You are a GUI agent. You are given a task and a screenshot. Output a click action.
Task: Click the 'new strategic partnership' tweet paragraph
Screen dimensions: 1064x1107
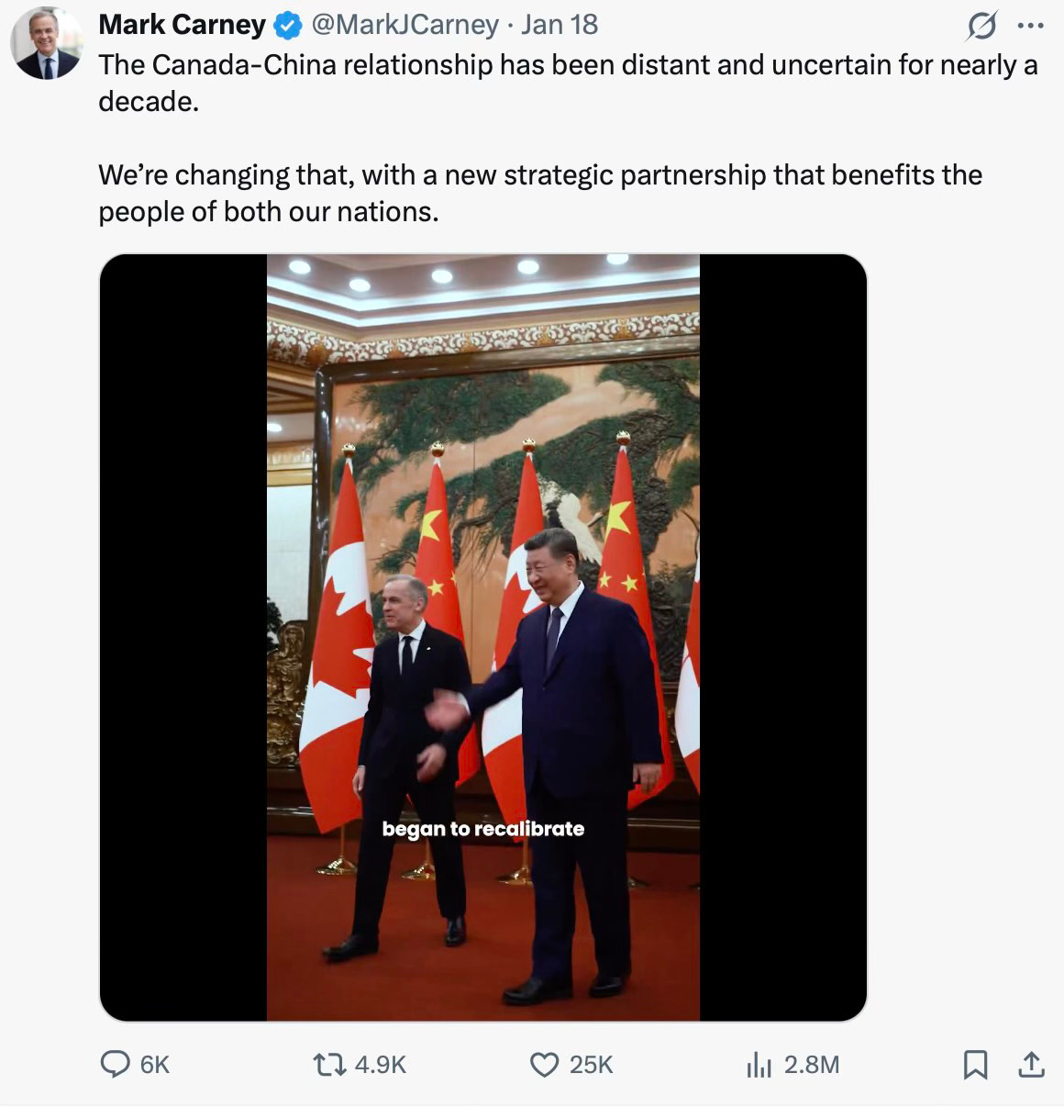click(540, 193)
